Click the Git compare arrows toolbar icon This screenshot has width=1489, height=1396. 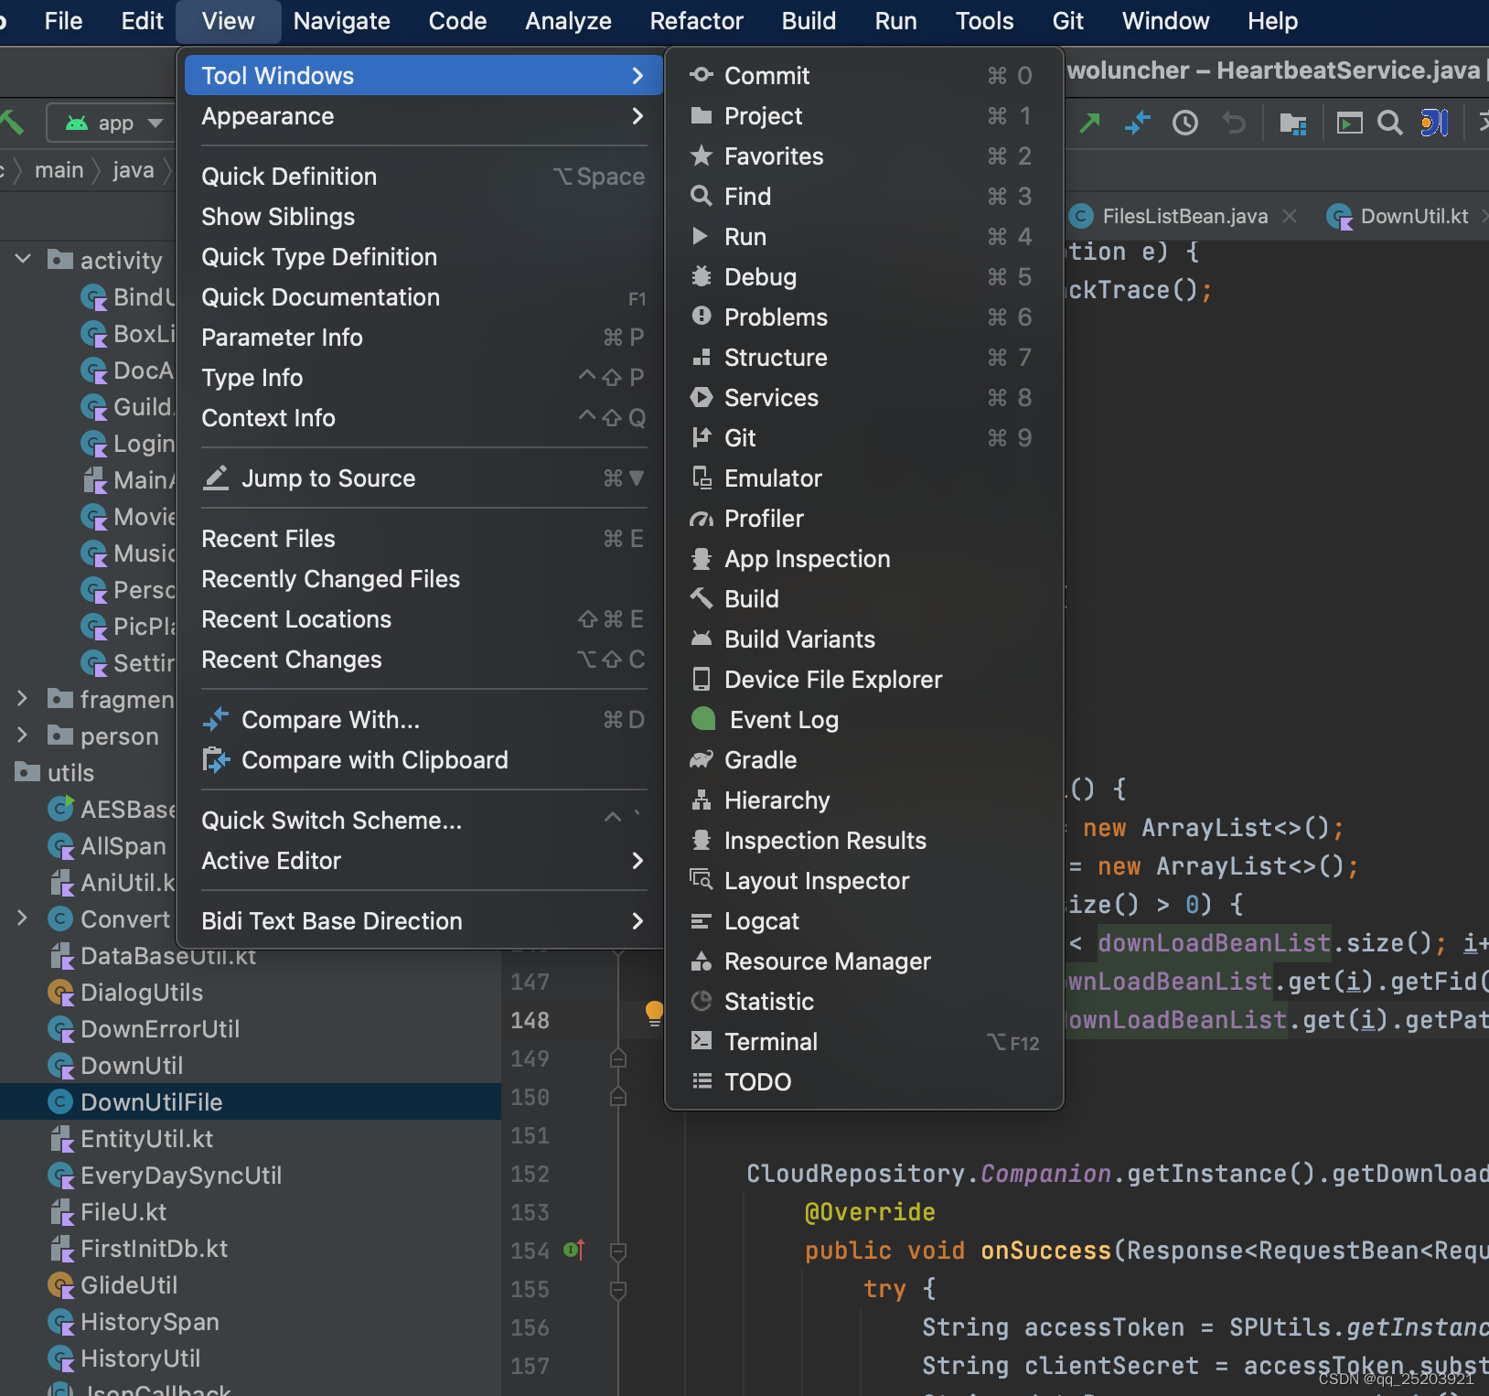point(1137,123)
